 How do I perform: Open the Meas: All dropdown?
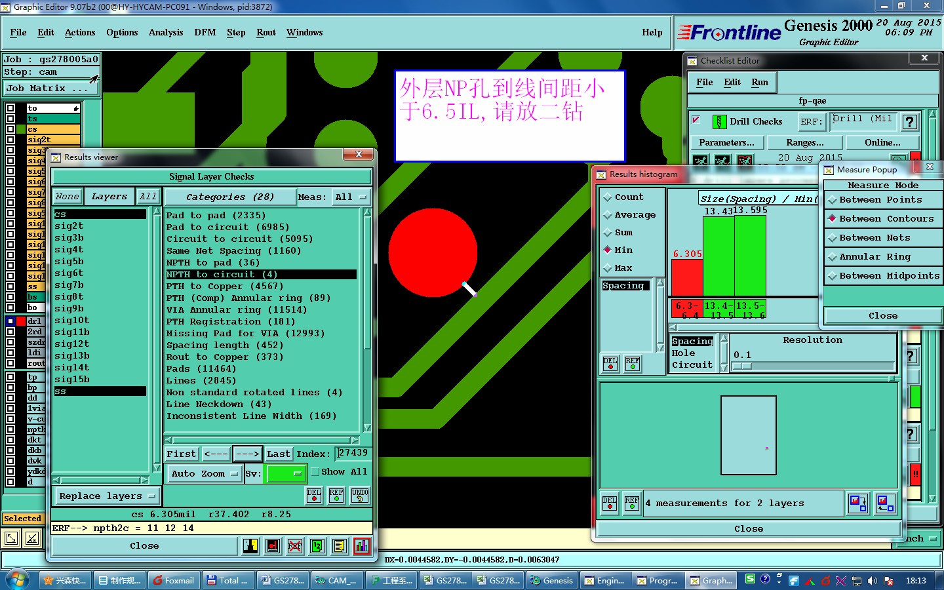tap(351, 197)
